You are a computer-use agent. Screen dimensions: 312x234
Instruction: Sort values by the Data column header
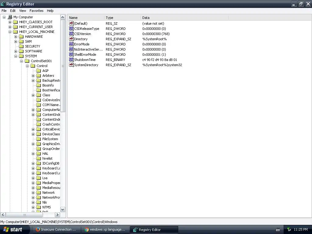[x=184, y=18]
